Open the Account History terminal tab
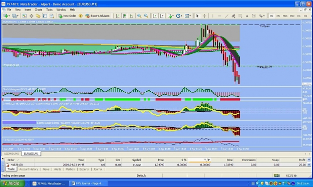This screenshot has height=187, width=313. click(29, 170)
